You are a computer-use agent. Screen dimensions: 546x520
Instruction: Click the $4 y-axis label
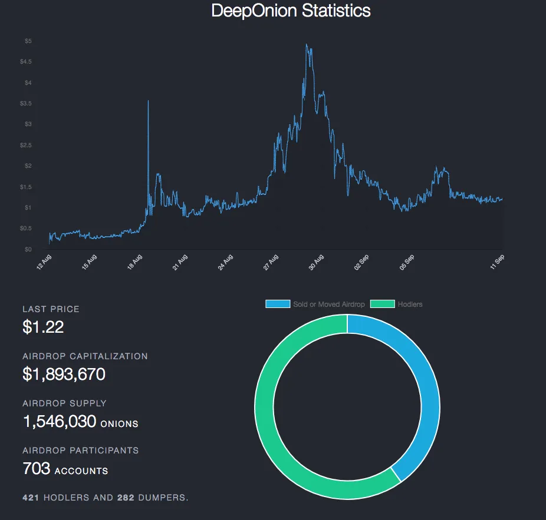point(28,83)
